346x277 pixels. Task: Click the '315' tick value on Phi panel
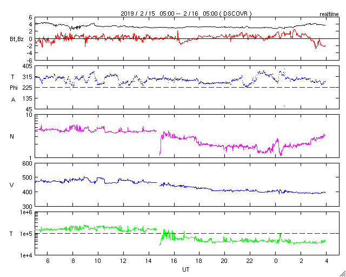pos(28,77)
